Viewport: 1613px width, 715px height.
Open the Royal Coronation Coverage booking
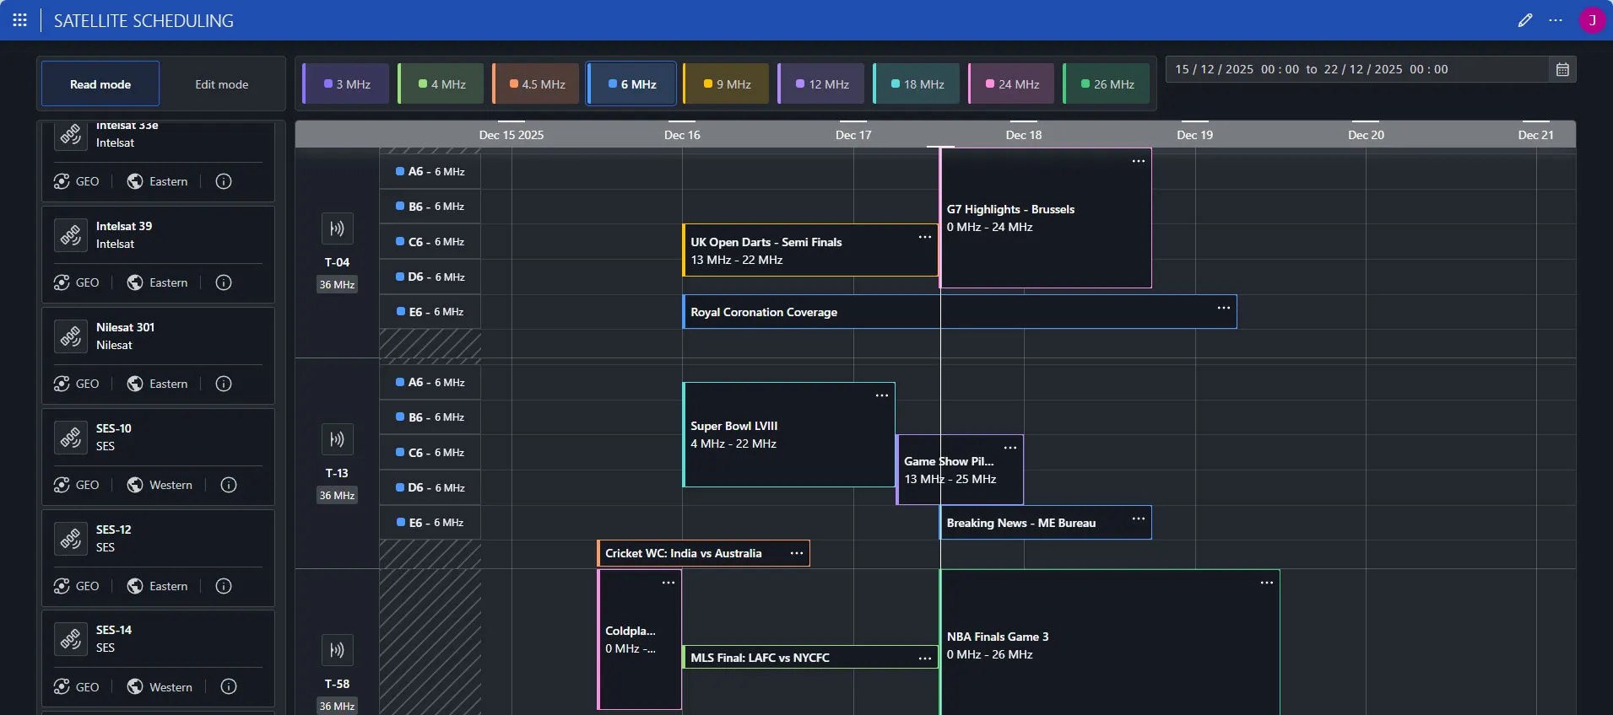click(x=960, y=312)
